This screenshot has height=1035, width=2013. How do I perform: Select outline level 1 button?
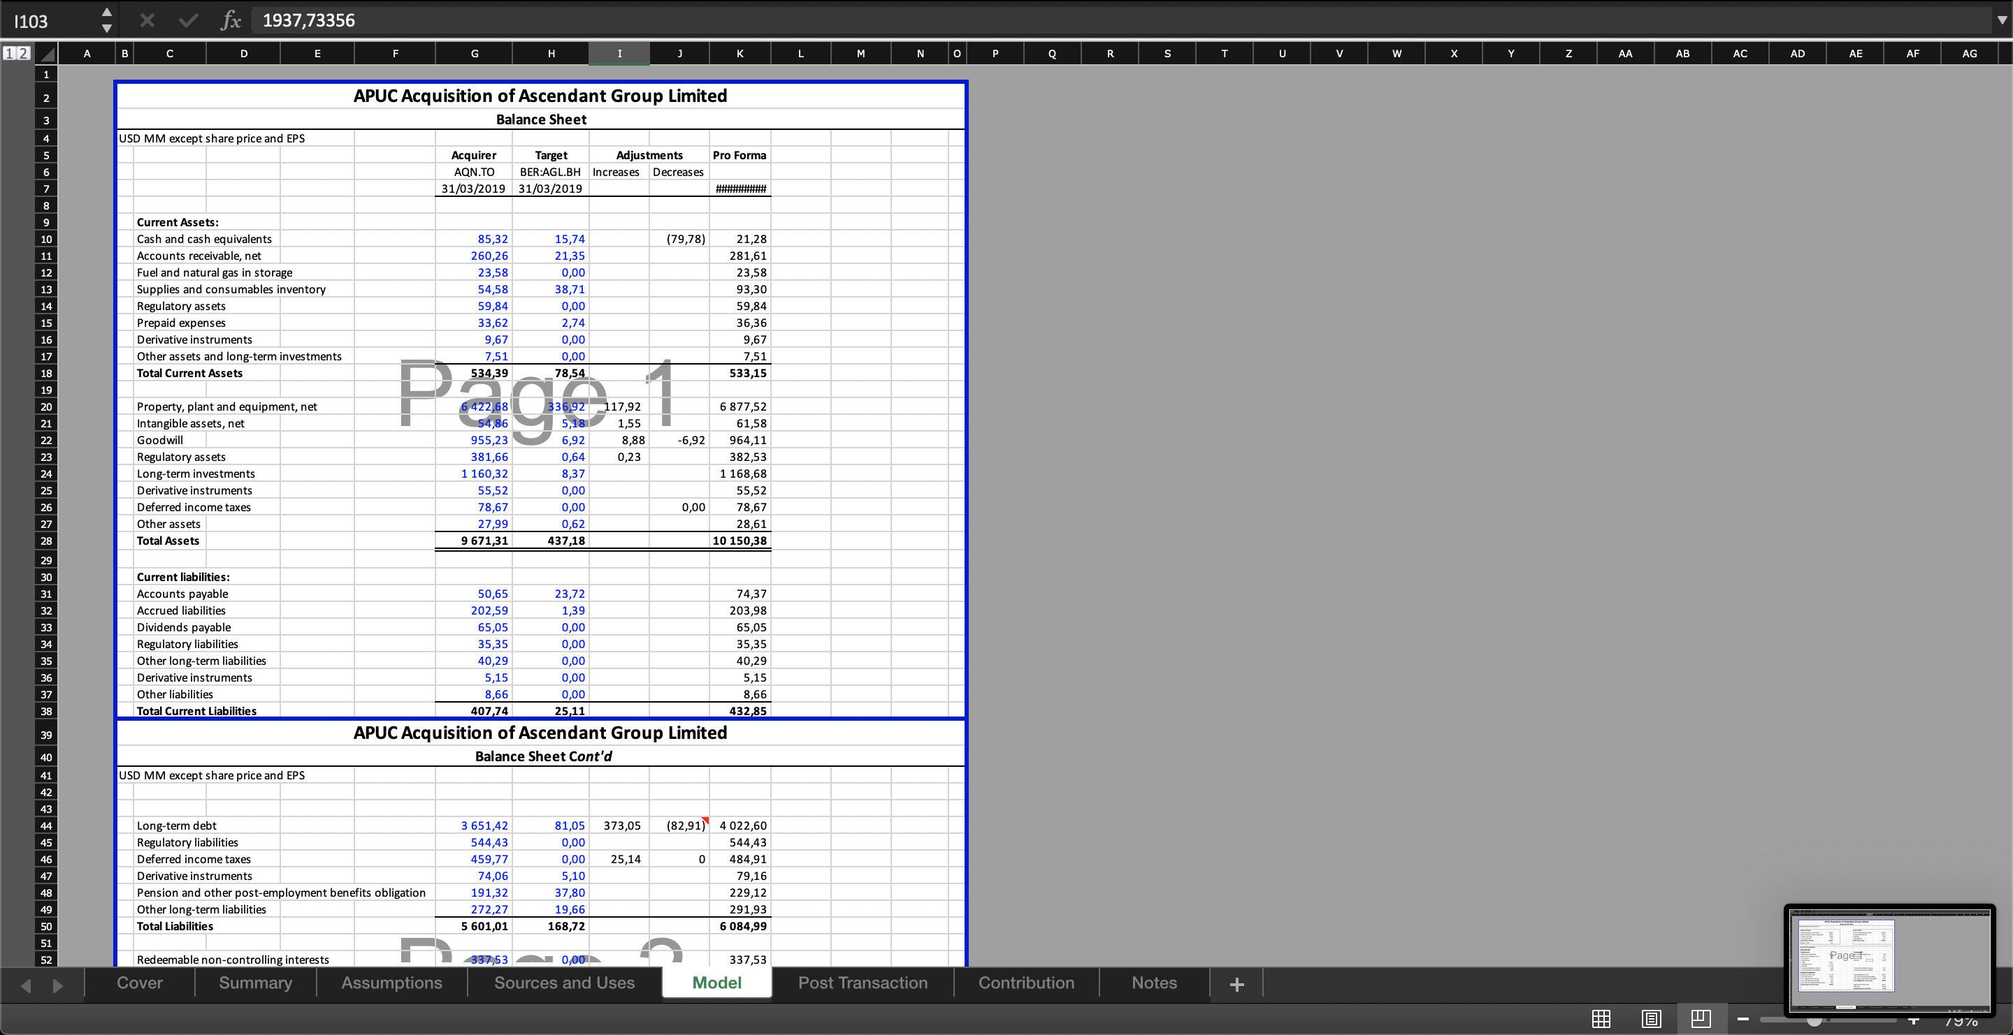click(9, 53)
